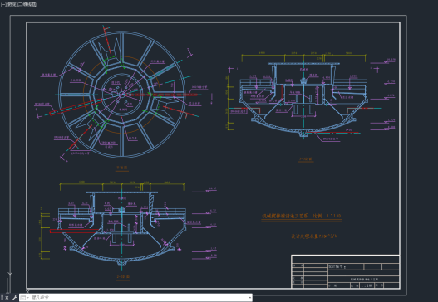This screenshot has width=438, height=302.
Task: Open the 俯视 view controls label
Action: tap(11, 4)
